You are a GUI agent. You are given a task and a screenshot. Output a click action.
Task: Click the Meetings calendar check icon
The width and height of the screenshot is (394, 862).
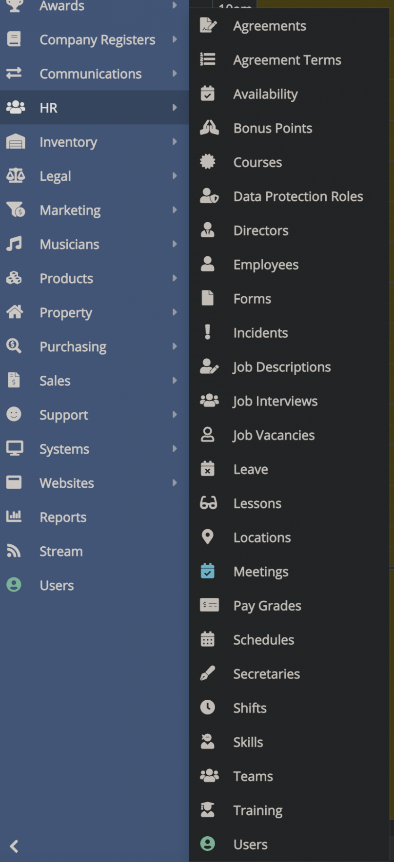click(208, 571)
